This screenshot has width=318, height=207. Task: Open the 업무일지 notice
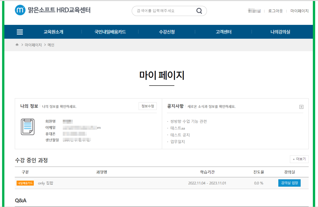178,142
